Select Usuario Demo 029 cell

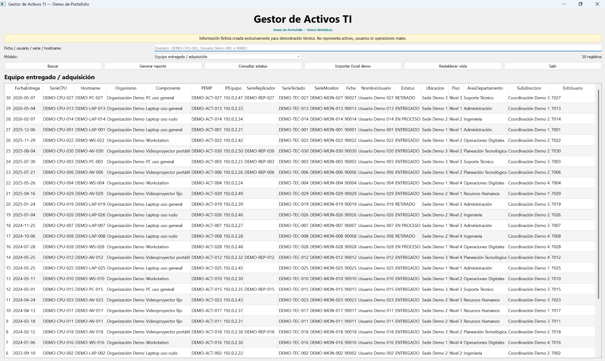coord(376,193)
